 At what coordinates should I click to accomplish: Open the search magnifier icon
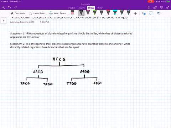3,7
